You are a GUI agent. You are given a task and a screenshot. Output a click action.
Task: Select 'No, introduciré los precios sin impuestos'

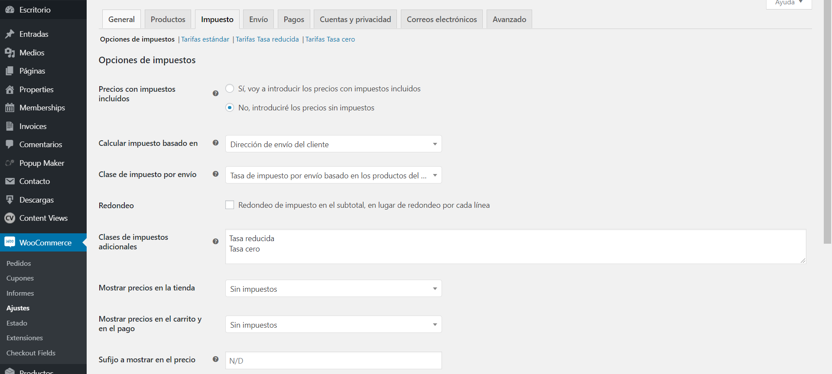[230, 107]
